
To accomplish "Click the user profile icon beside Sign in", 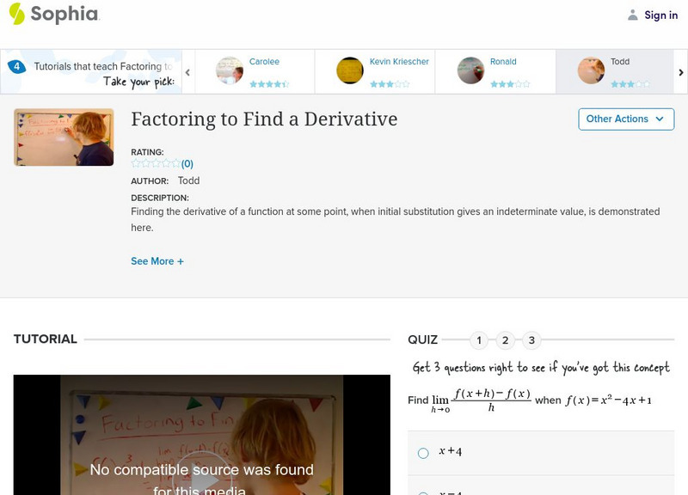I will [x=633, y=15].
